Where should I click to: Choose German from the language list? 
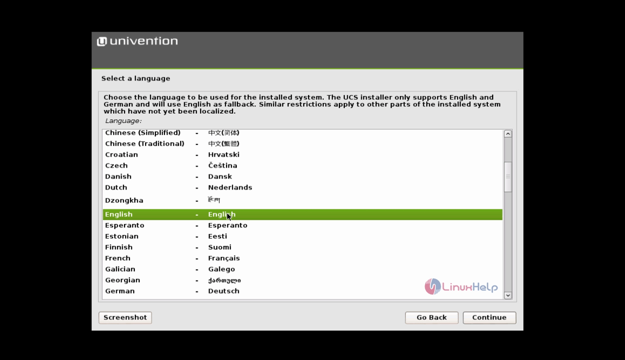pyautogui.click(x=303, y=291)
